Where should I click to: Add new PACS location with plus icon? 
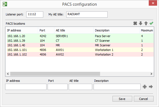tap(145, 87)
